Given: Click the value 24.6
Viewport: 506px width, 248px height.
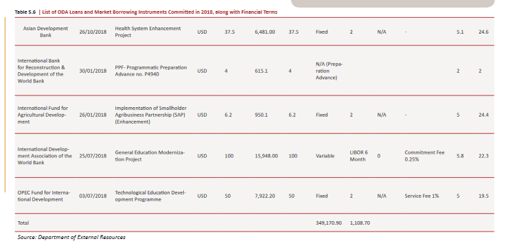Looking at the screenshot, I should (483, 32).
